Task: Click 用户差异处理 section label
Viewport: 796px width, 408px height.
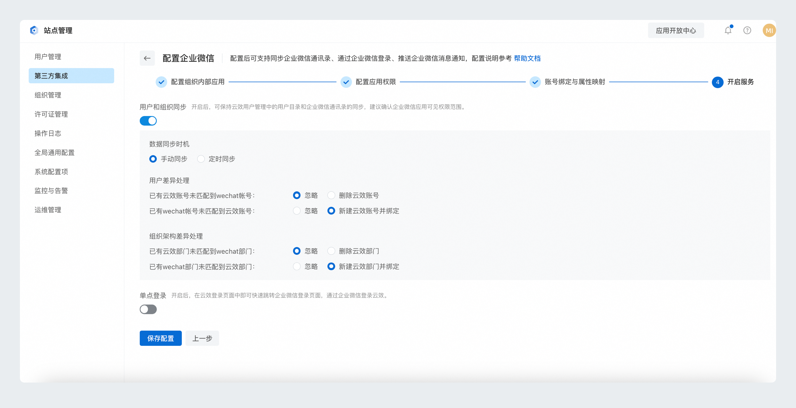Action: 169,181
